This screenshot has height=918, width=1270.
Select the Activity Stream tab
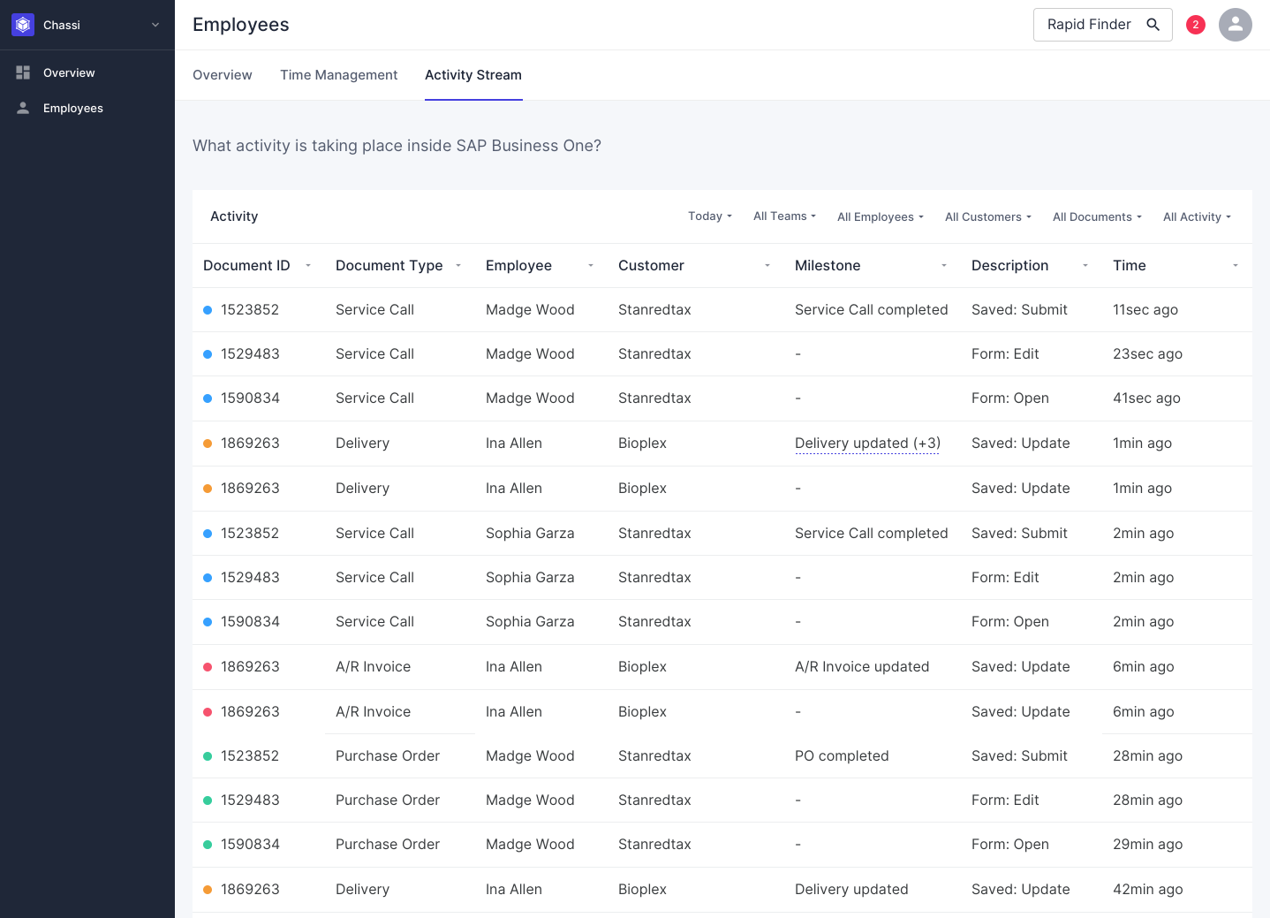[x=473, y=75]
